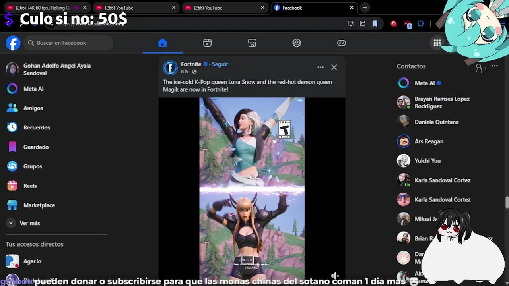Open Grupos in left sidebar
The height and width of the screenshot is (286, 509).
click(x=54, y=166)
